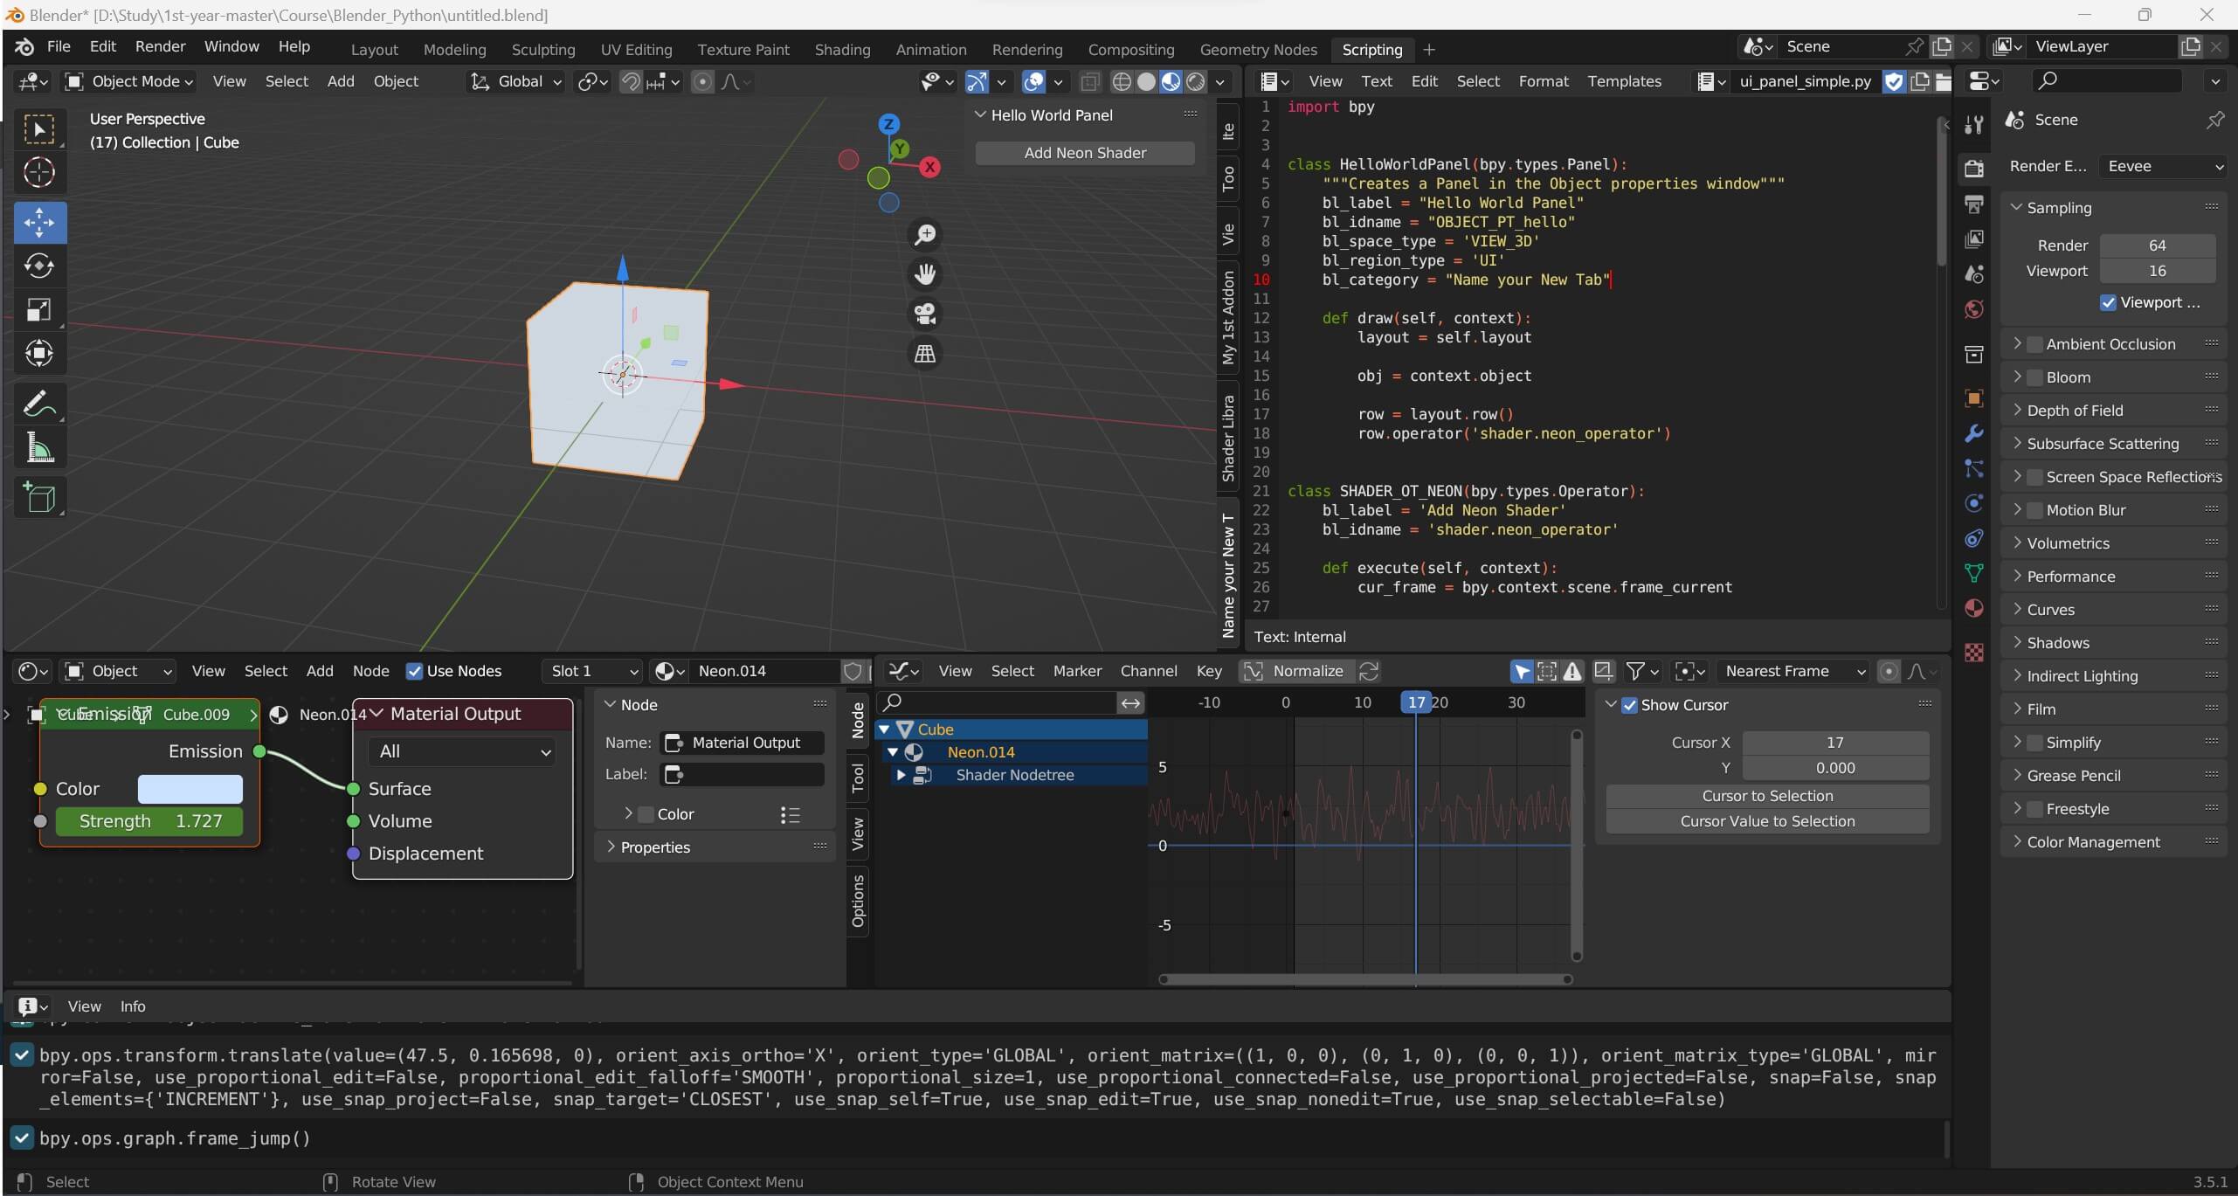Activate the Add Cube tool
The width and height of the screenshot is (2238, 1196).
pyautogui.click(x=39, y=498)
